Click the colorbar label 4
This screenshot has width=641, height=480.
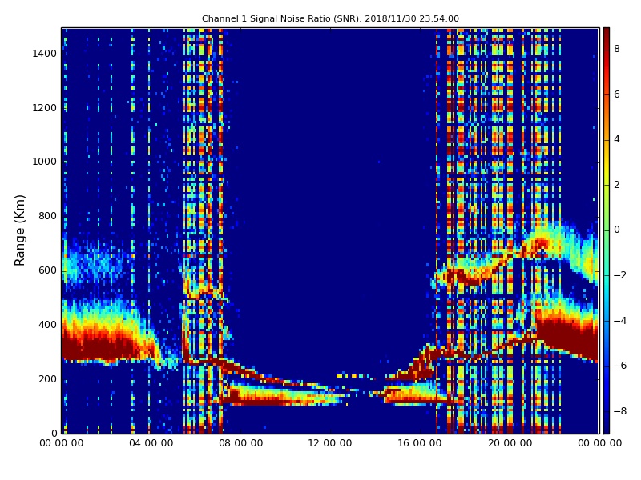click(x=617, y=139)
